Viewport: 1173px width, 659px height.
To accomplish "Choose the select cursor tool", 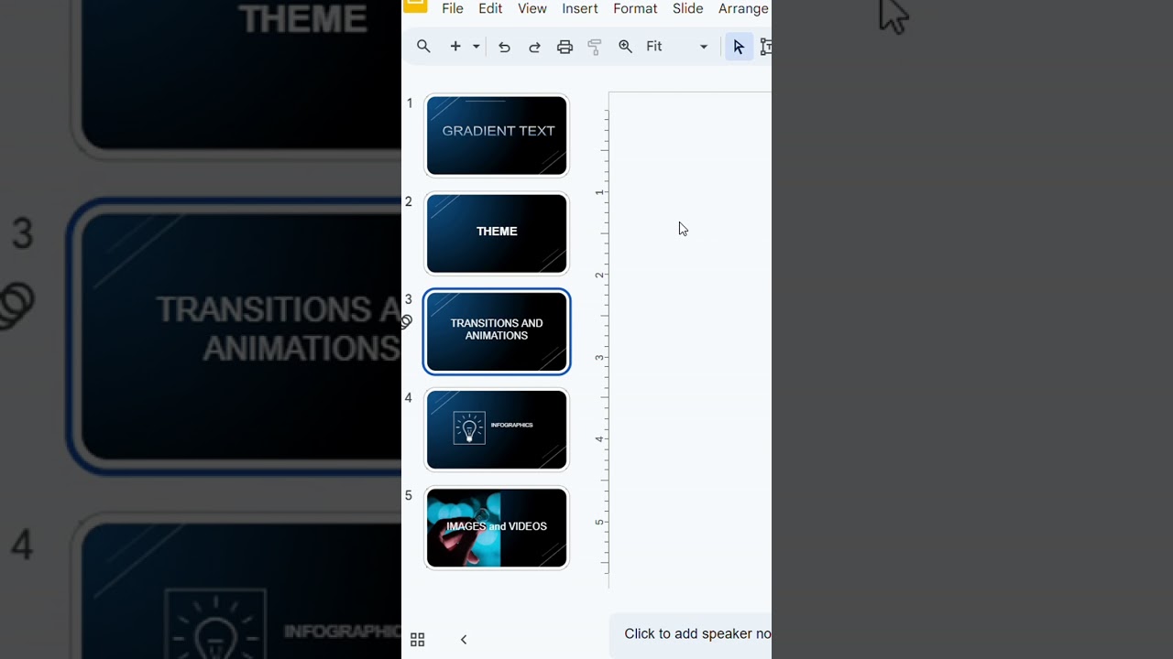I will pos(739,47).
